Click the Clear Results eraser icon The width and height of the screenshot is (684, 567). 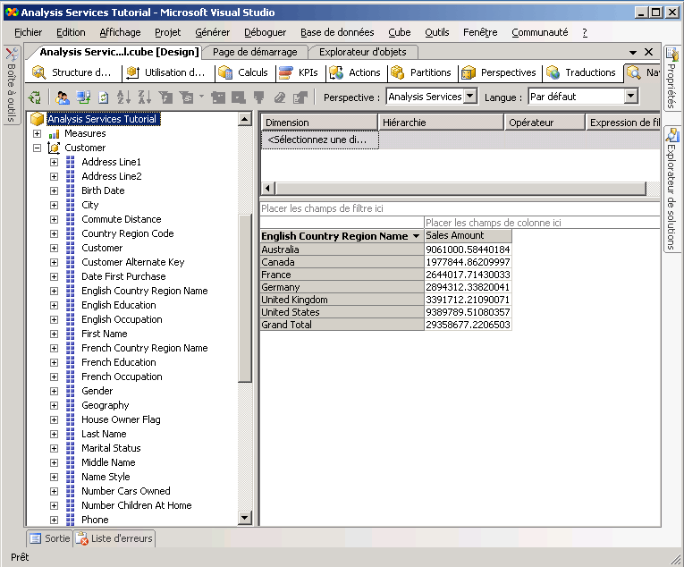coord(280,97)
